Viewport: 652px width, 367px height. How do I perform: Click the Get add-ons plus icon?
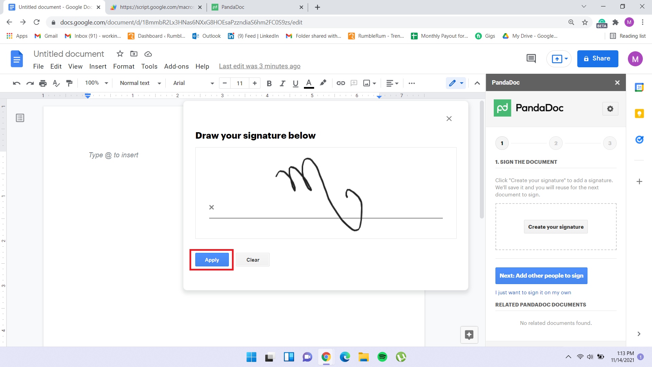[x=639, y=181]
